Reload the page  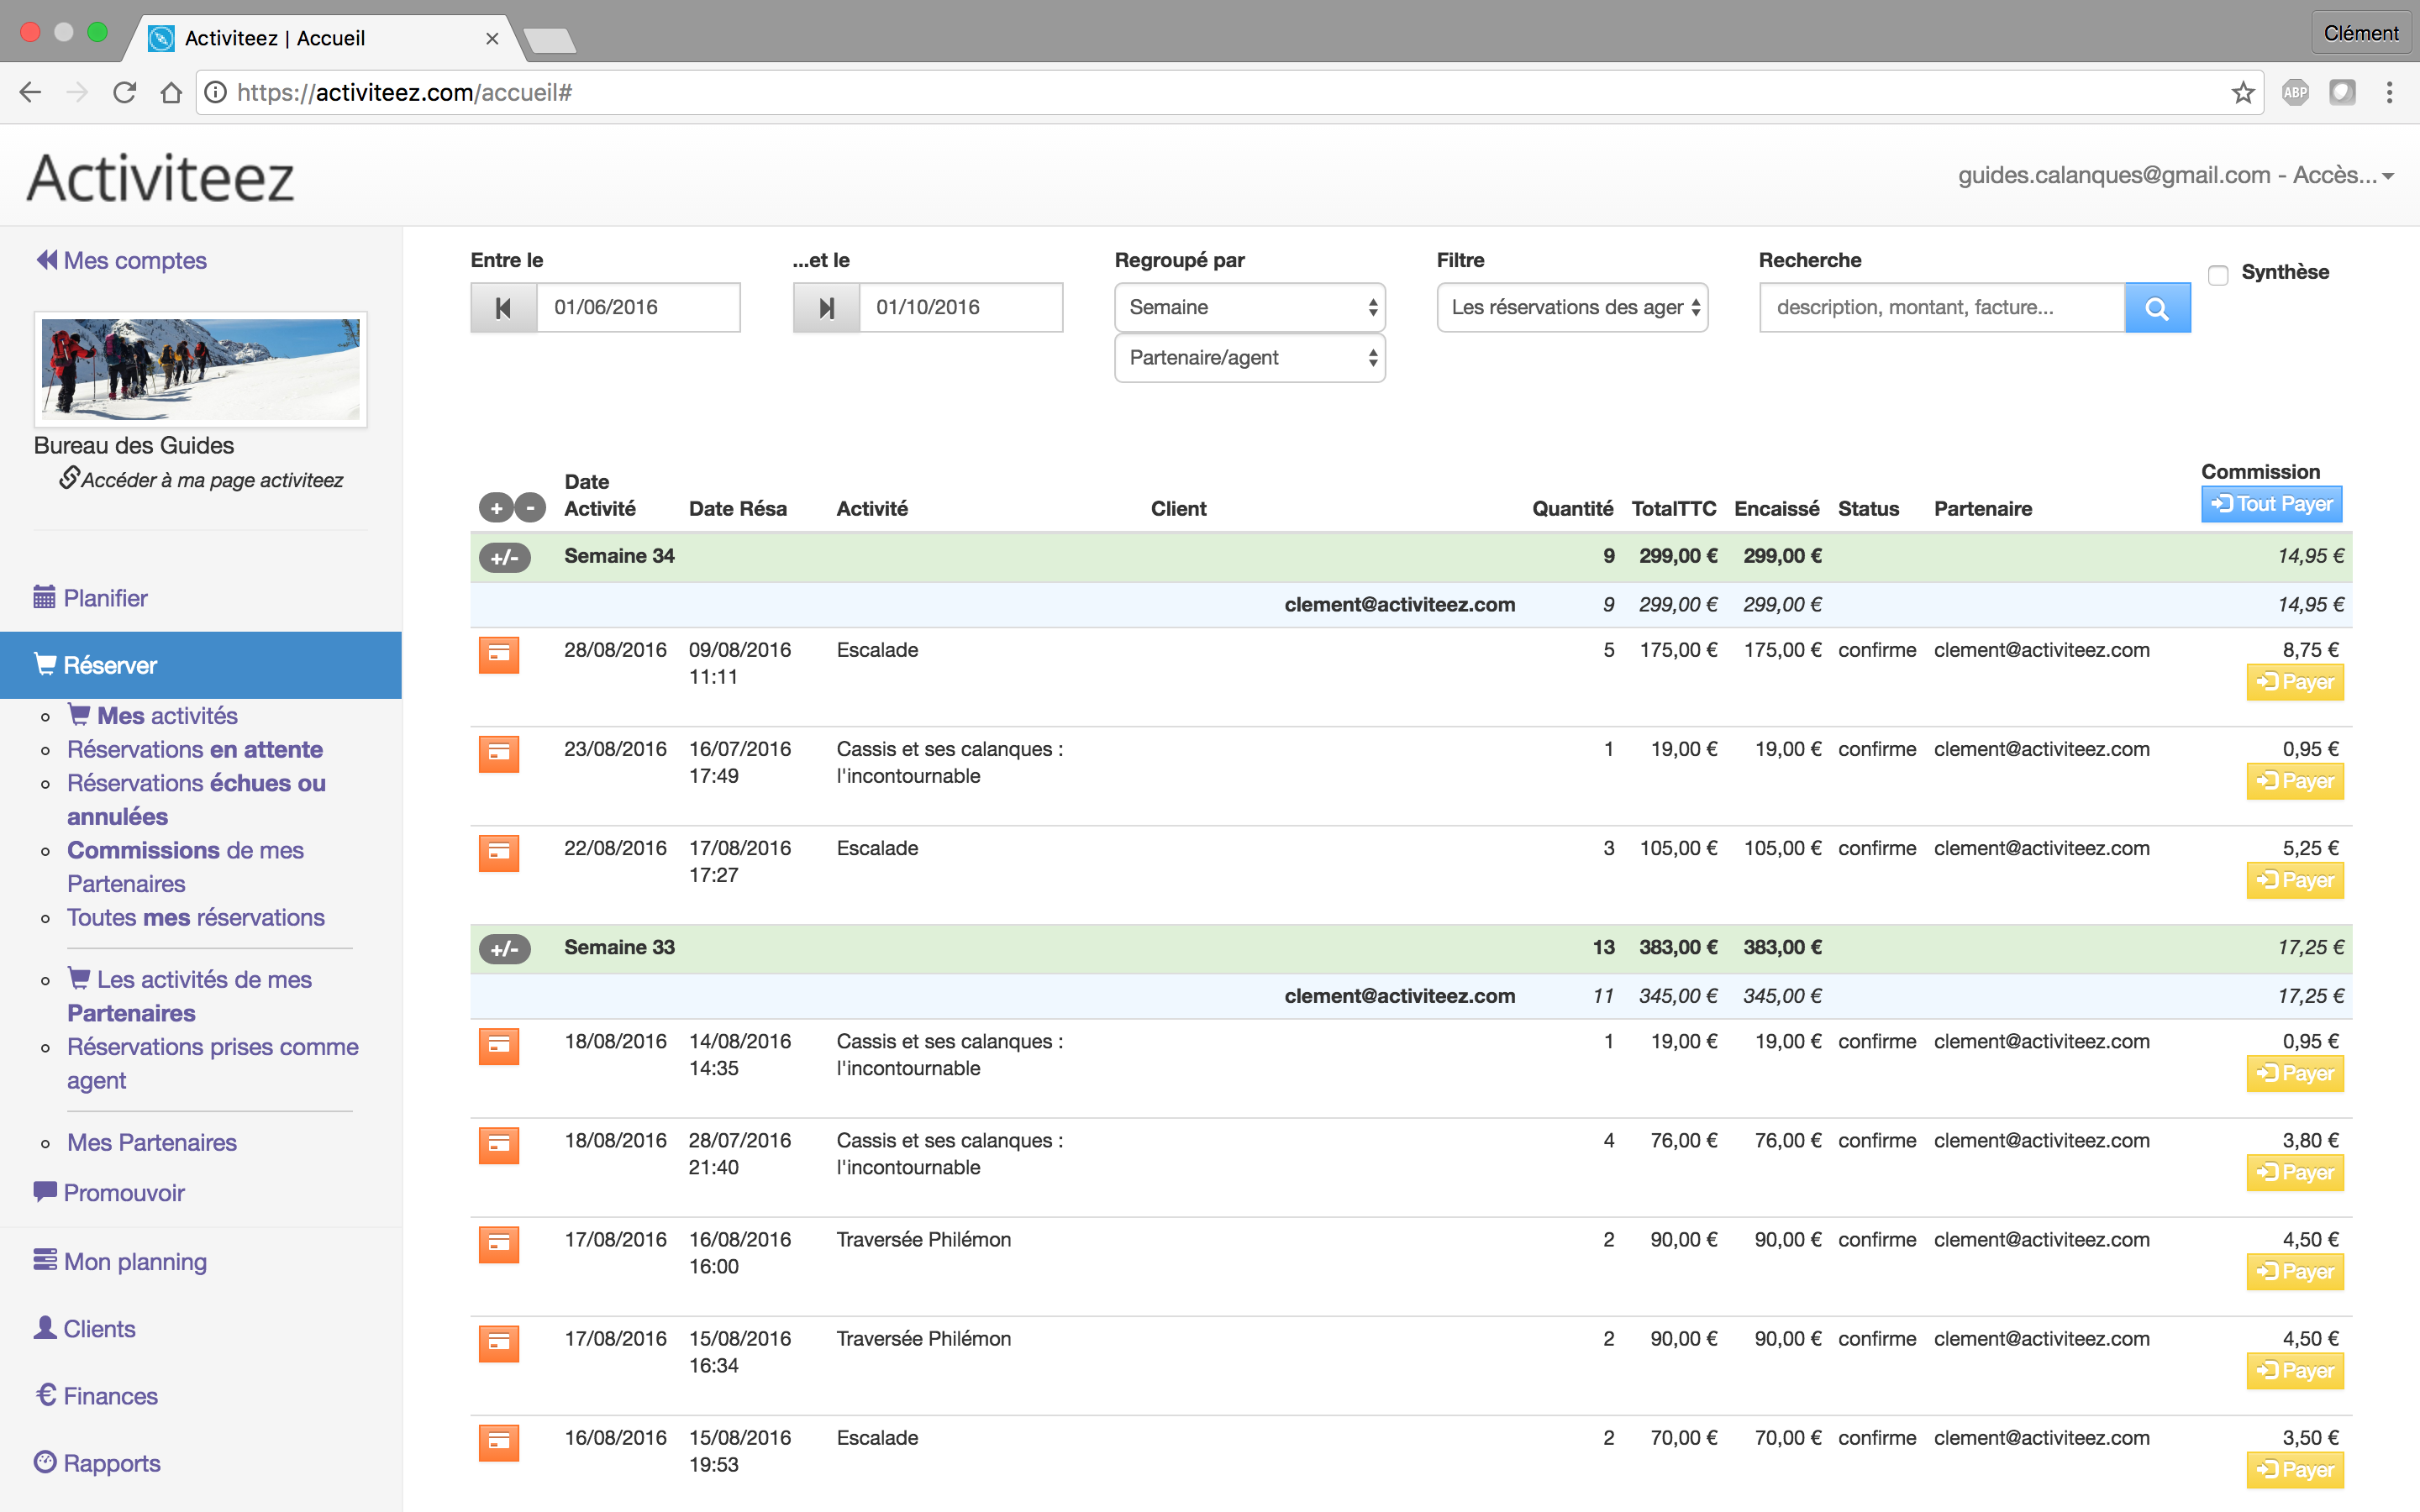point(124,93)
